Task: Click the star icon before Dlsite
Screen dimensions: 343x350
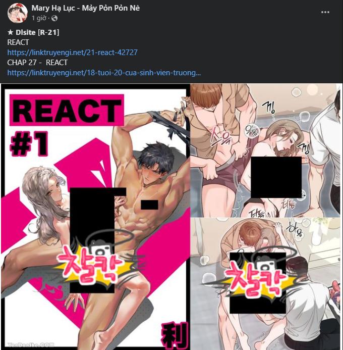Action: coord(10,32)
